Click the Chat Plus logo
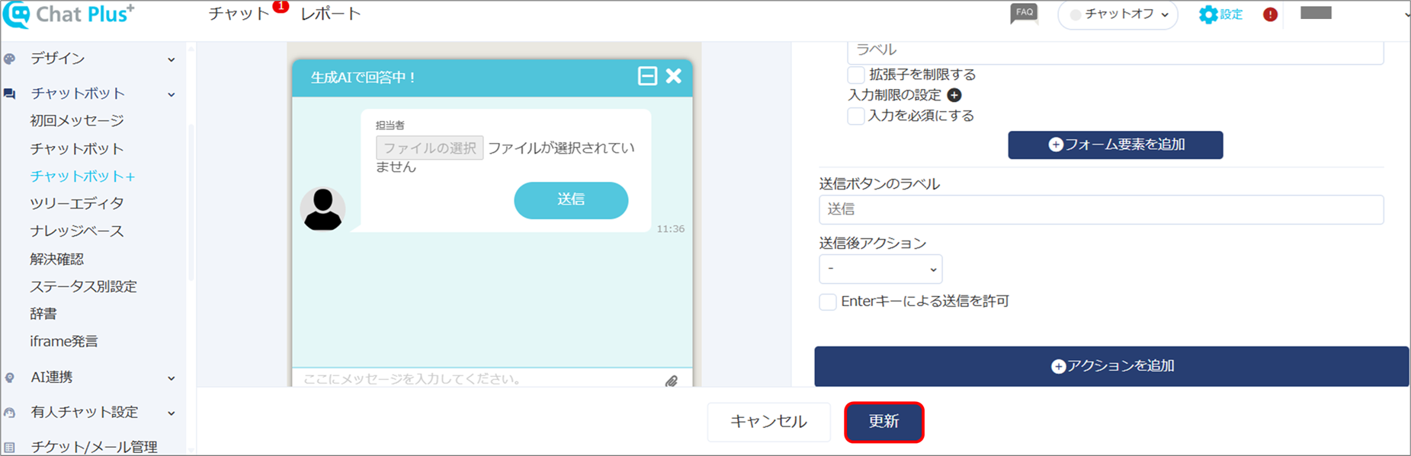 coord(69,14)
